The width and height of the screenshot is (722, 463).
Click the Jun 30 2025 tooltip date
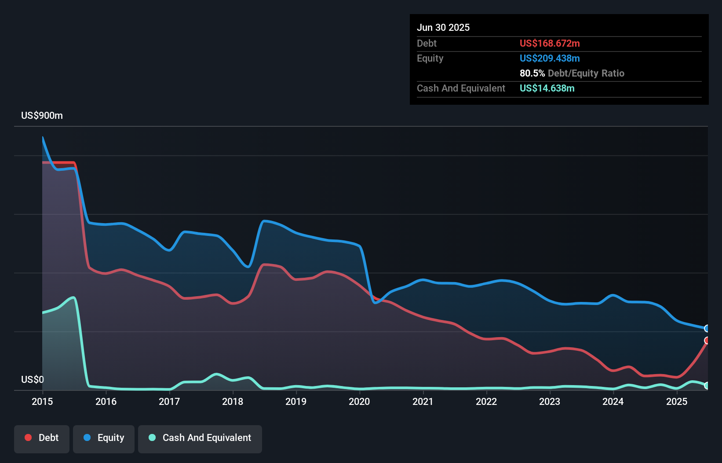(443, 27)
